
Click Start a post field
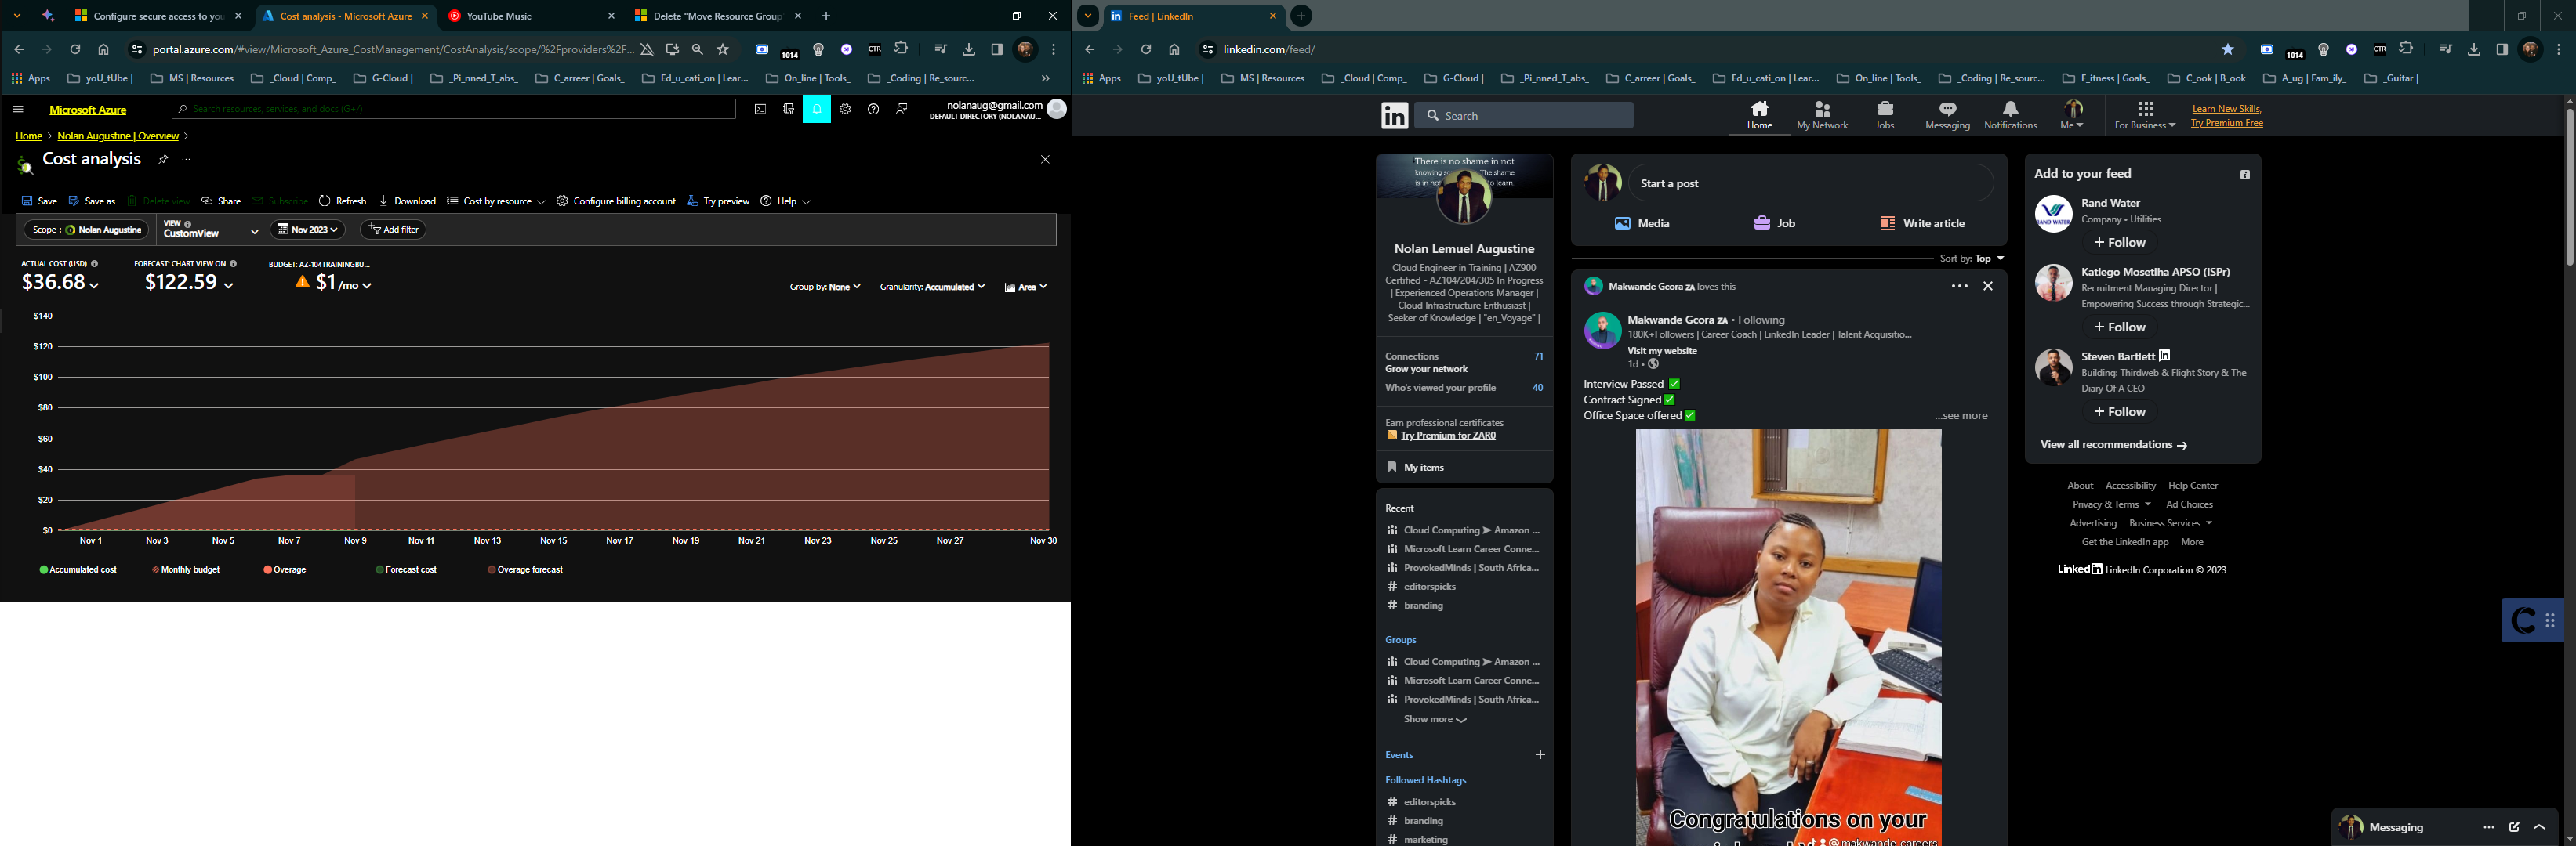(x=1810, y=183)
